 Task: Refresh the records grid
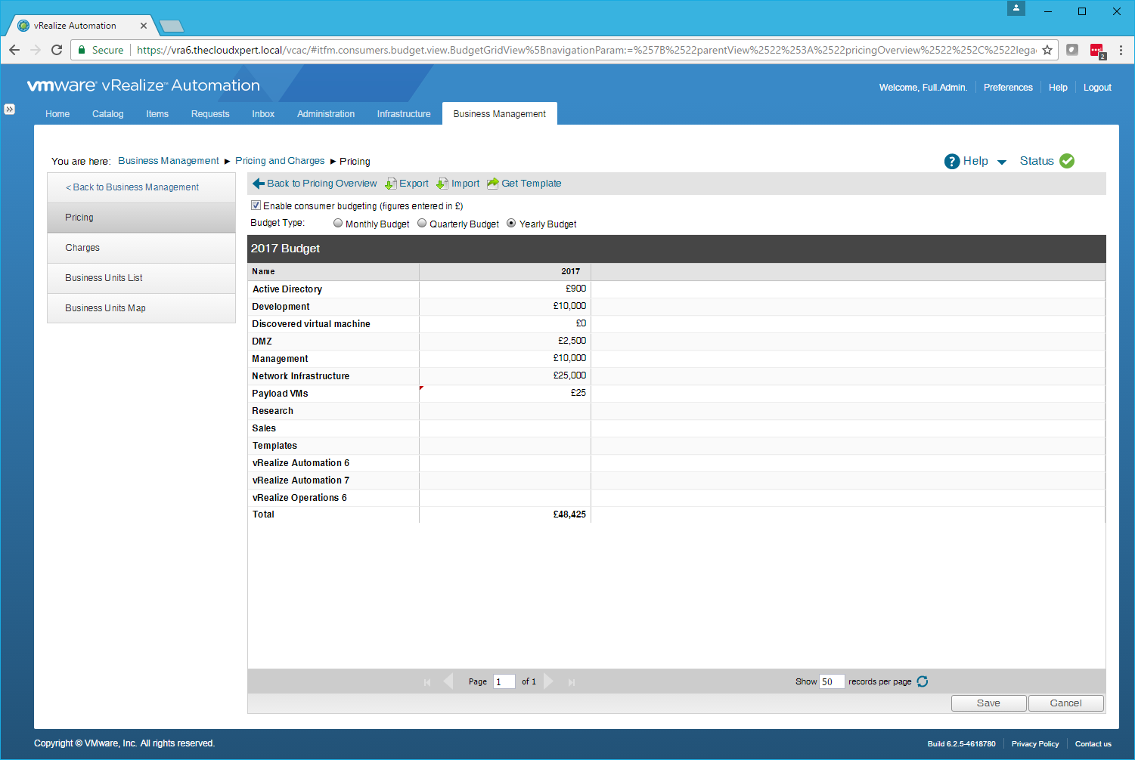tap(923, 681)
